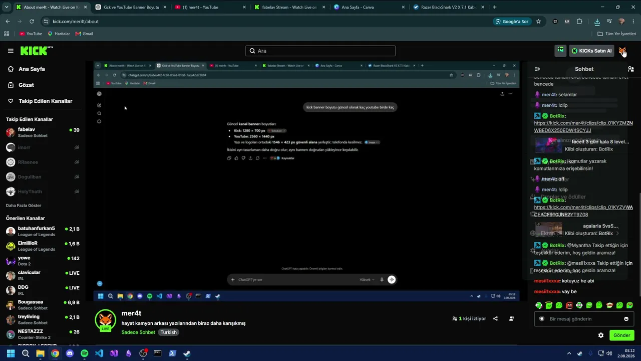
Task: Open batuhanfurkan5 recommended channel
Action: point(43,231)
